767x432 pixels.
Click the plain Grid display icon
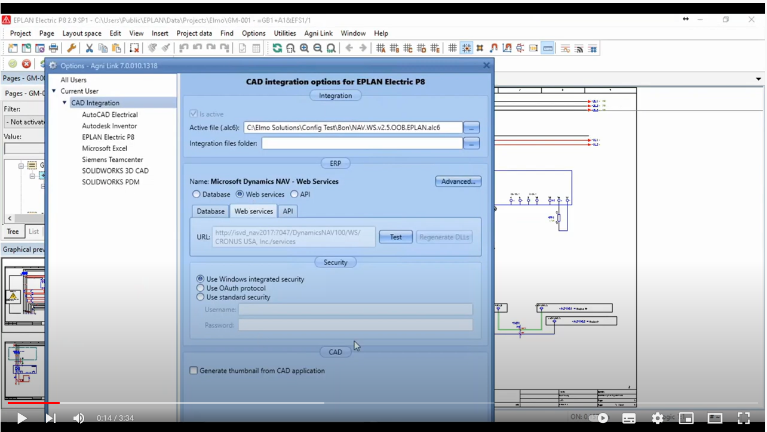(x=453, y=48)
